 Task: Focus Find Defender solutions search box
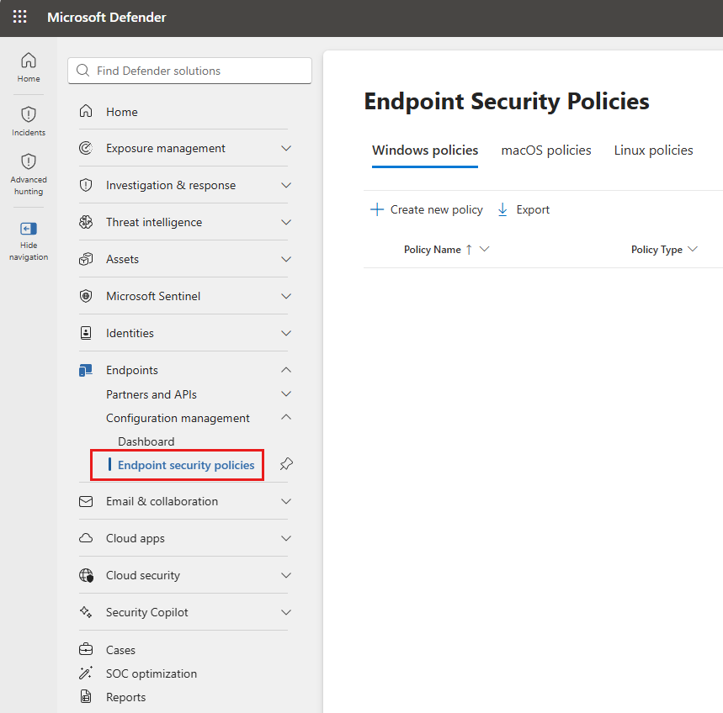[189, 71]
